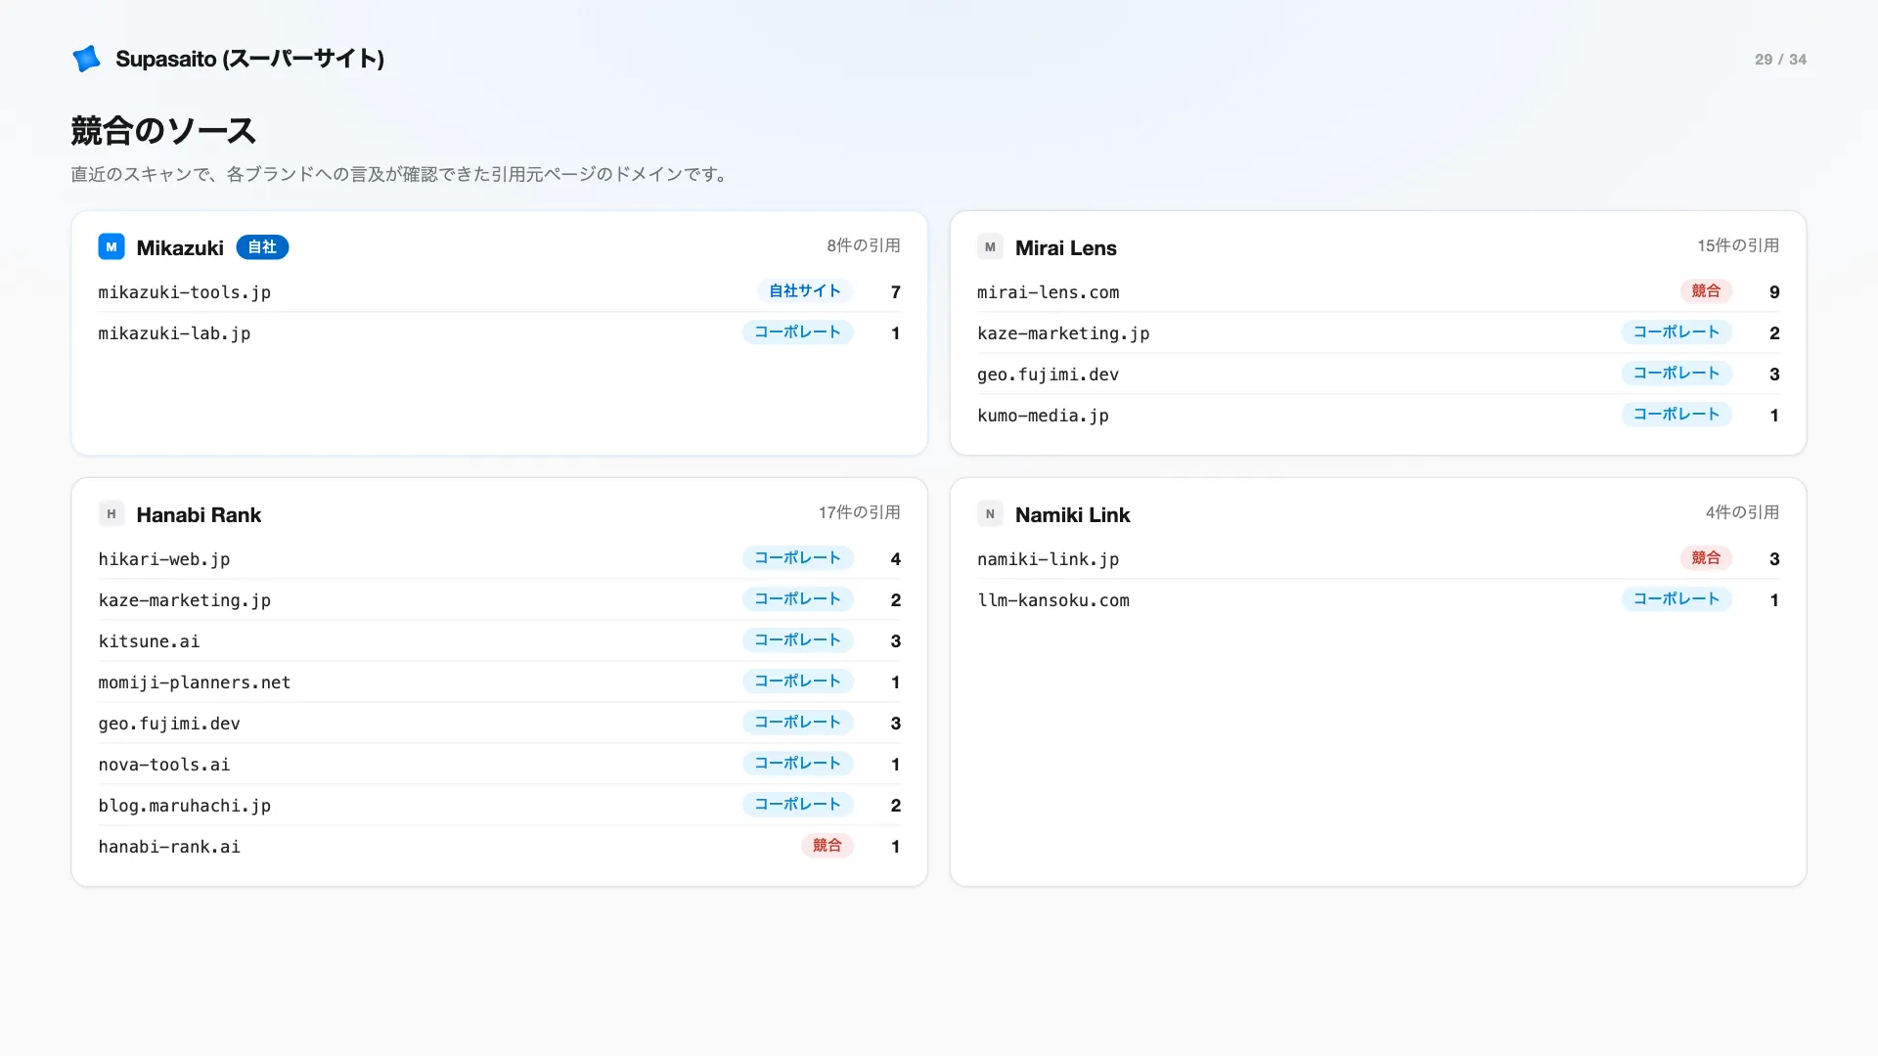Select the kitsune.ai domain
The width and height of the screenshot is (1878, 1056).
[149, 641]
